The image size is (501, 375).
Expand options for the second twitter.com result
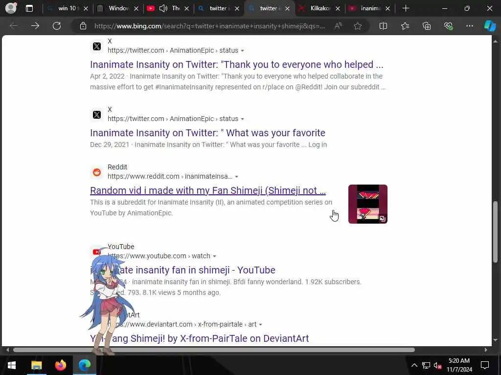(243, 119)
